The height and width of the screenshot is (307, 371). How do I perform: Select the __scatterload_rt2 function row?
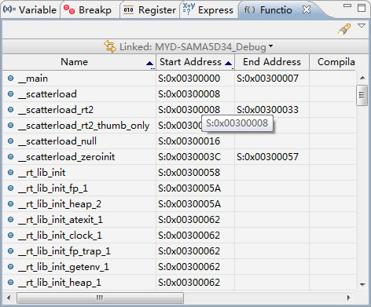179,110
